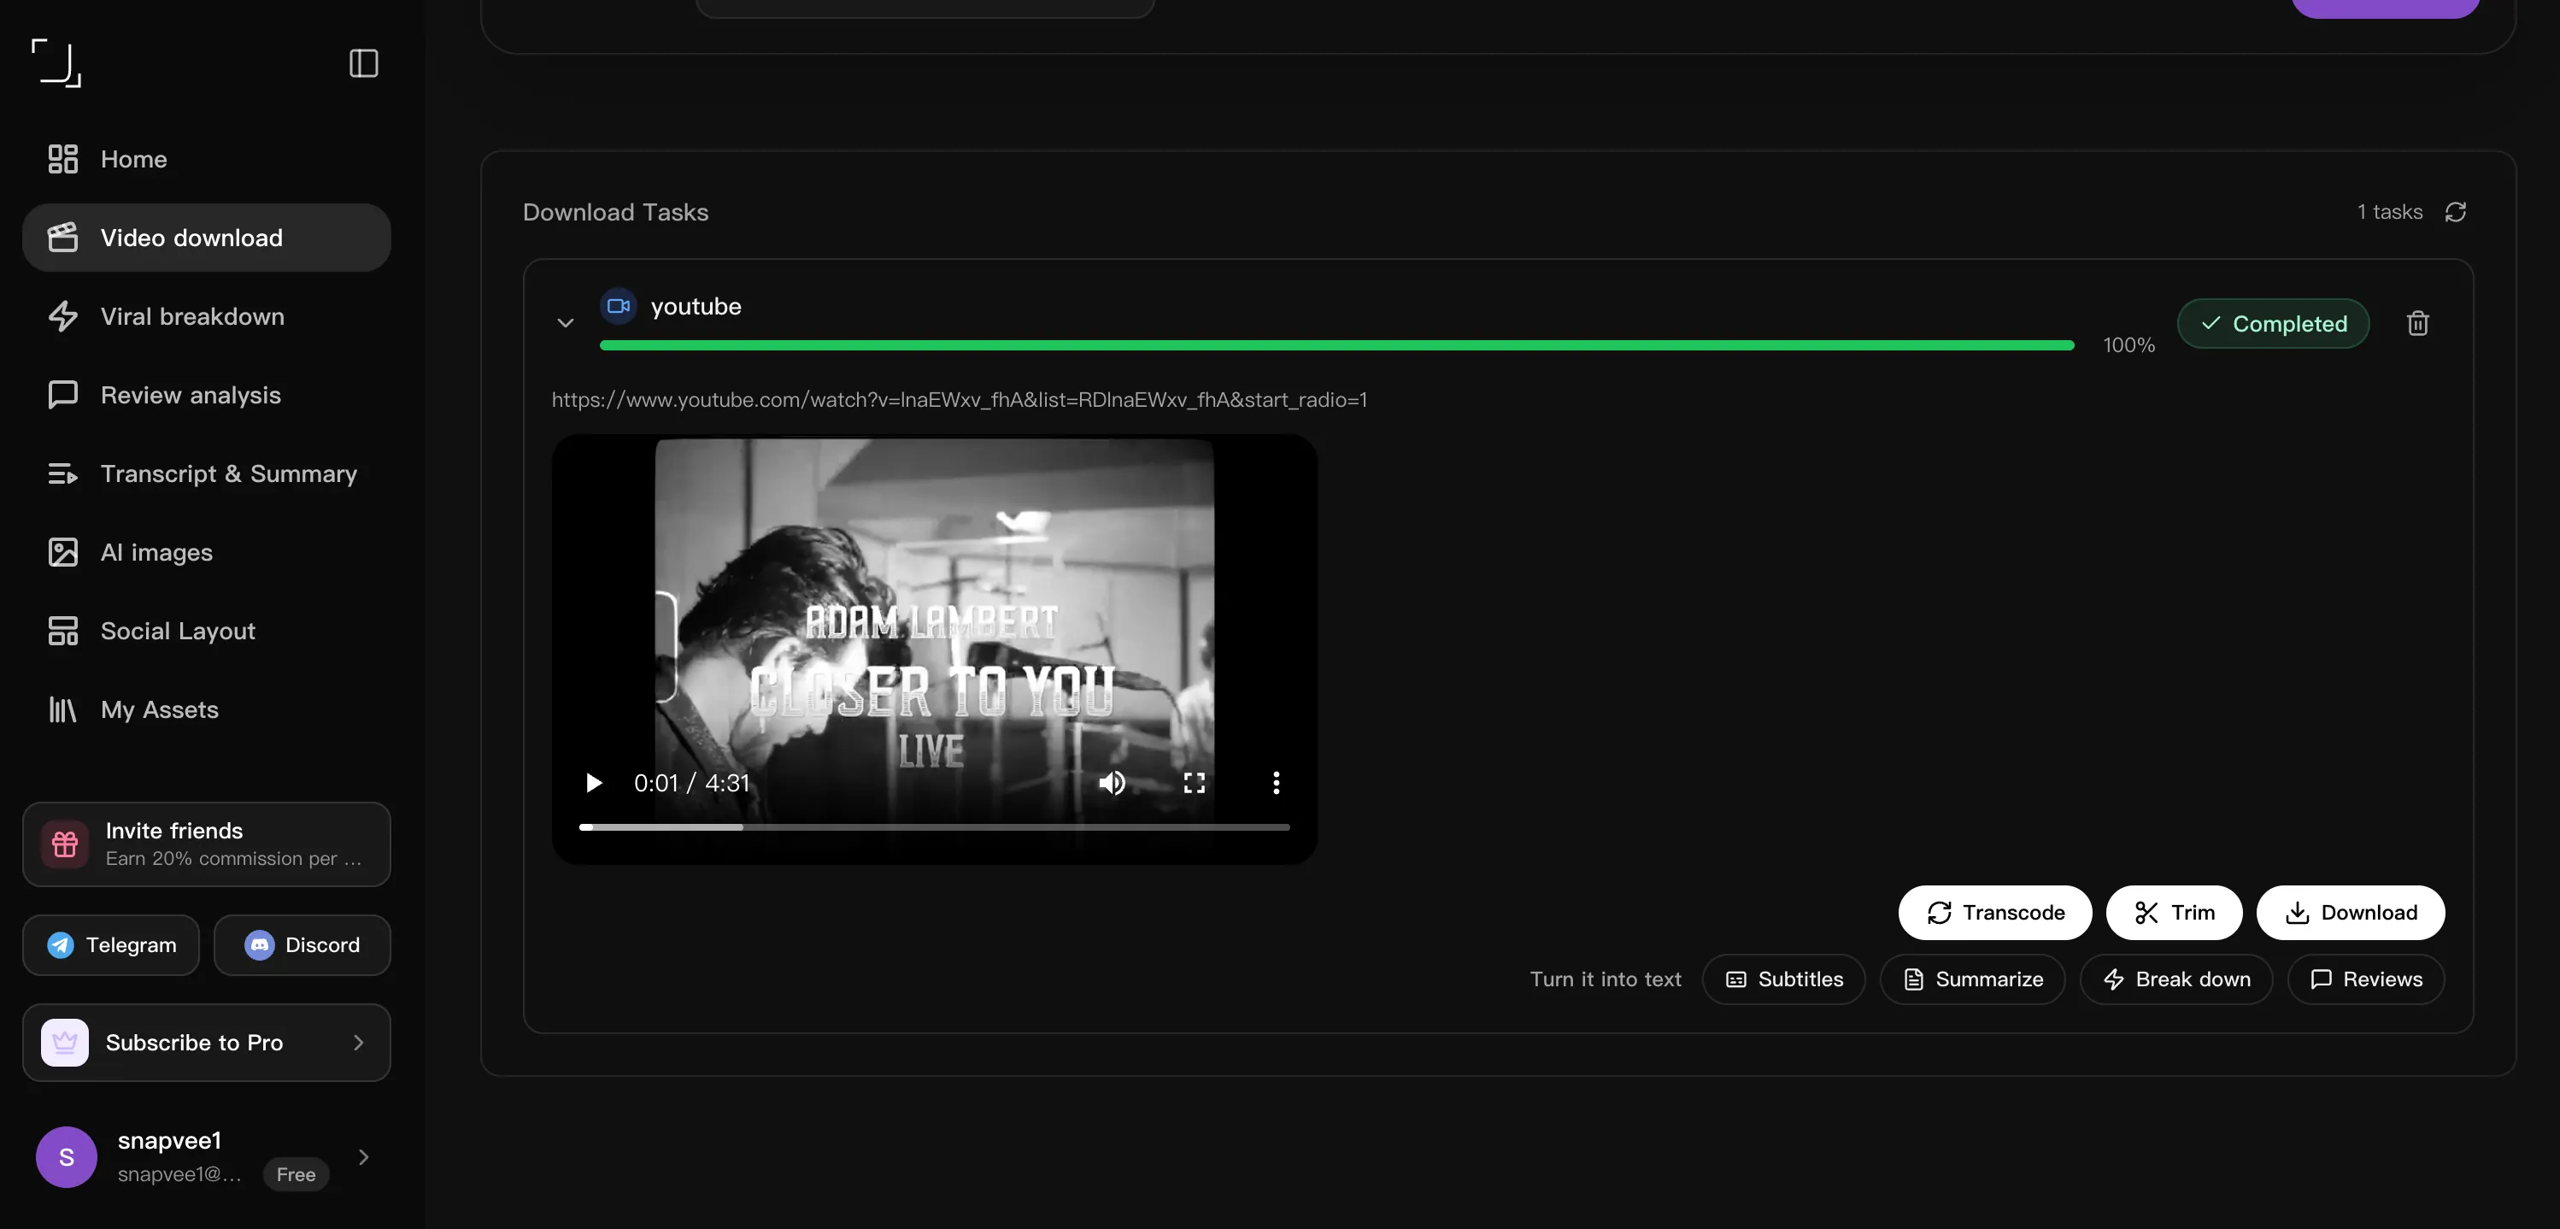Open Reviews for the video
The width and height of the screenshot is (2560, 1229).
tap(2366, 979)
